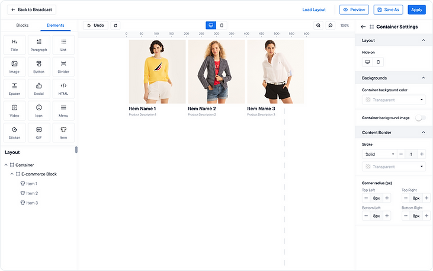Switch to desktop preview mode

[211, 25]
